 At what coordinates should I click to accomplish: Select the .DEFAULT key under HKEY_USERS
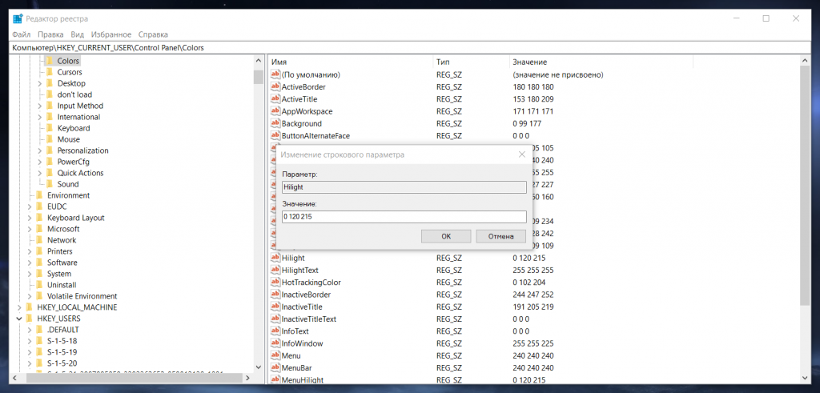pyautogui.click(x=62, y=330)
